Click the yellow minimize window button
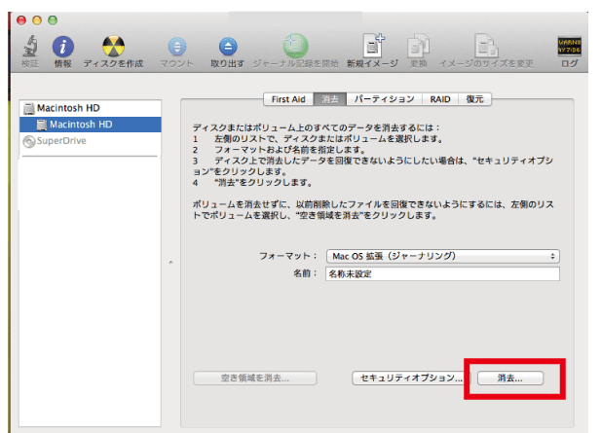Image resolution: width=601 pixels, height=433 pixels. [x=37, y=19]
